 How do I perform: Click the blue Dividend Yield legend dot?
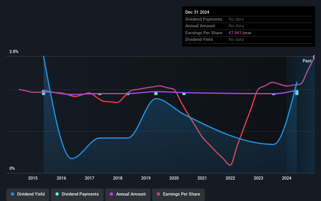pos(13,194)
